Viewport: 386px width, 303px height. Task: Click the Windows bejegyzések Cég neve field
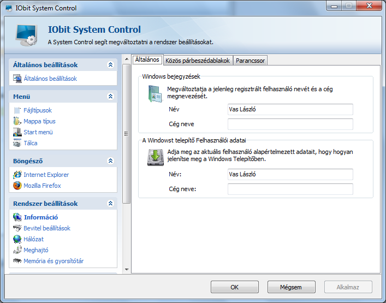[x=290, y=124]
